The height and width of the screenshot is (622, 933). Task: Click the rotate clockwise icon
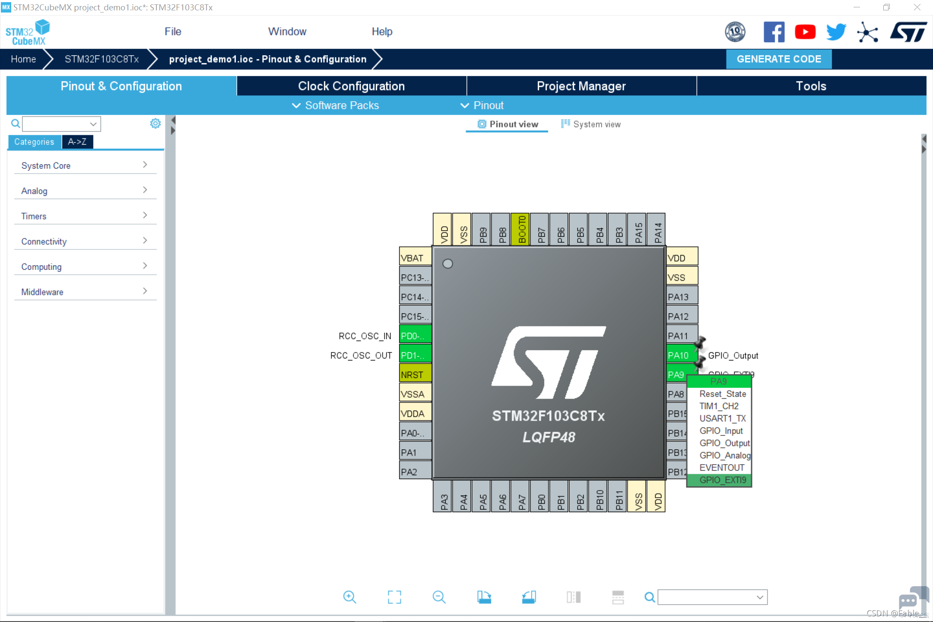tap(484, 597)
